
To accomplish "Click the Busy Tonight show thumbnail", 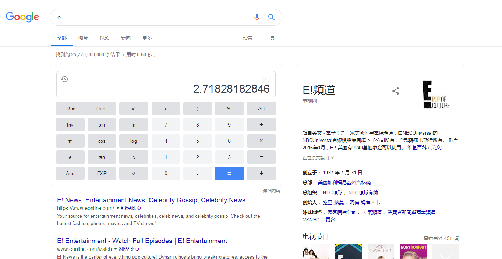I will coord(413,251).
